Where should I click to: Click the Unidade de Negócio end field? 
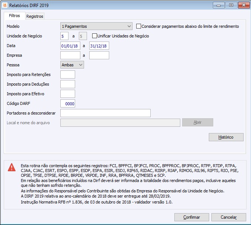click(x=83, y=36)
